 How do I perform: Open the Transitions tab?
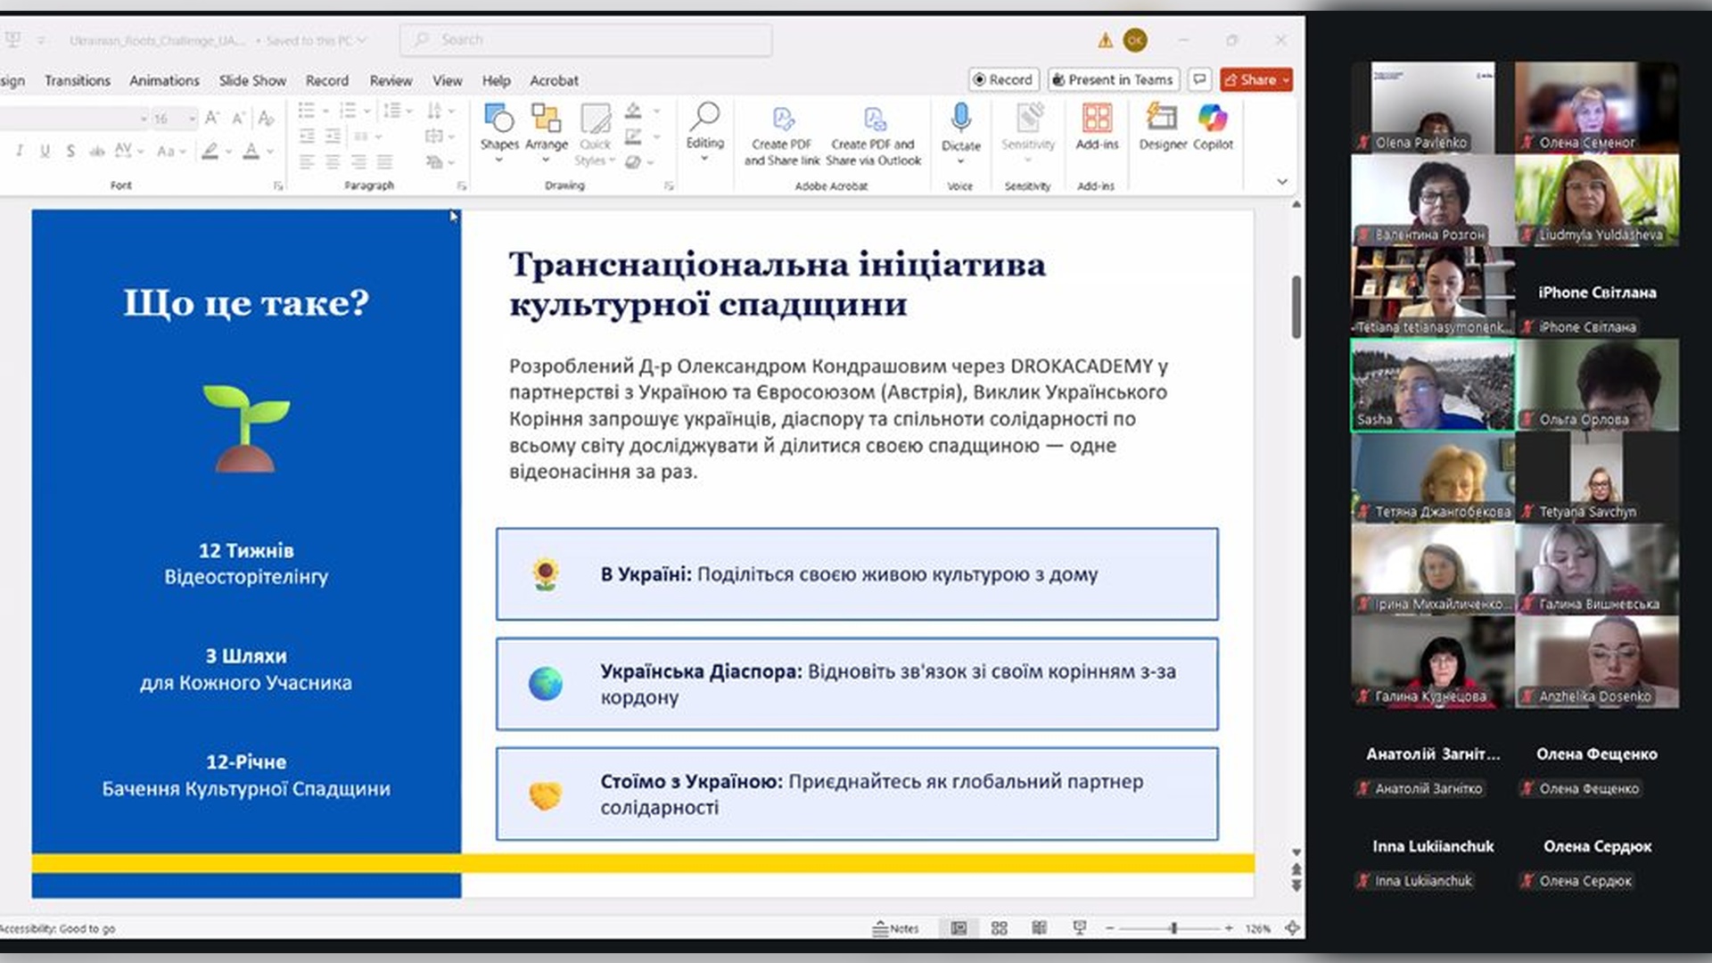[x=78, y=80]
